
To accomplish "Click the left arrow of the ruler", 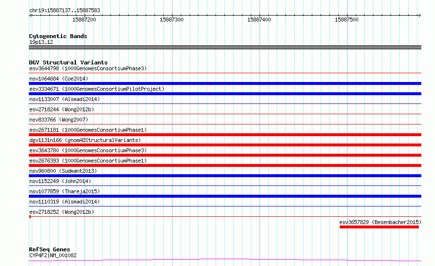I will click(30, 15).
